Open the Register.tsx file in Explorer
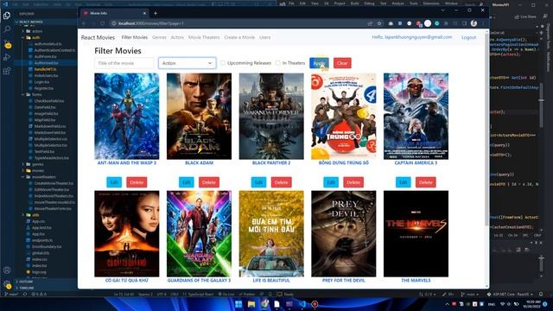This screenshot has height=311, width=553. coord(44,88)
